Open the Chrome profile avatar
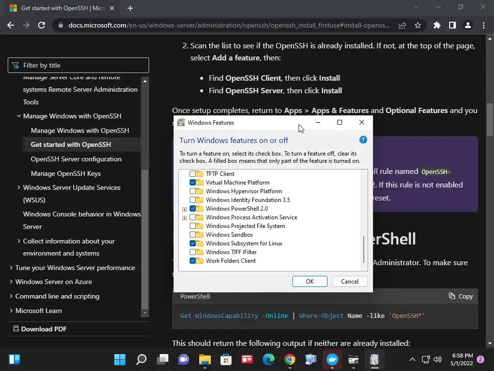The height and width of the screenshot is (371, 494). click(x=468, y=25)
